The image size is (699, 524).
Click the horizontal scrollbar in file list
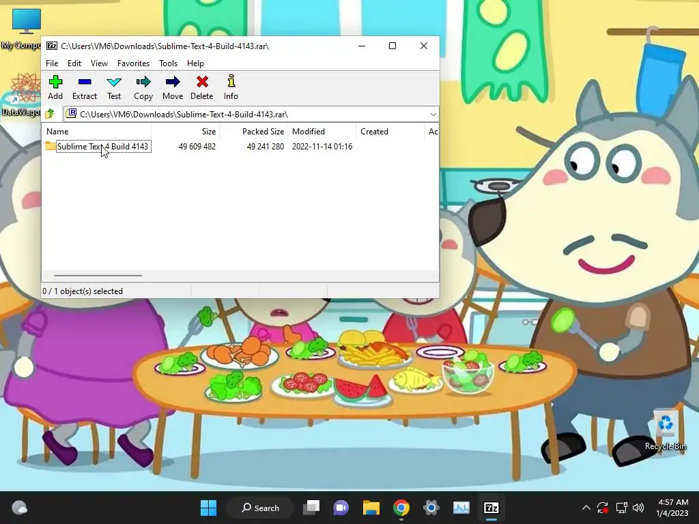coord(98,276)
